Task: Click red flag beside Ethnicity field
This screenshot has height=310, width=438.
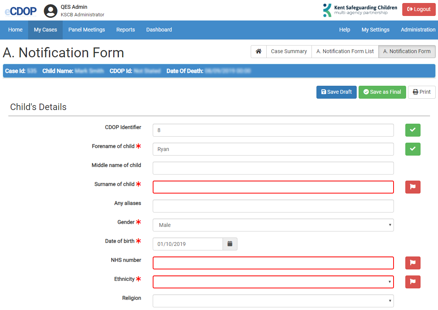Action: pyautogui.click(x=413, y=282)
